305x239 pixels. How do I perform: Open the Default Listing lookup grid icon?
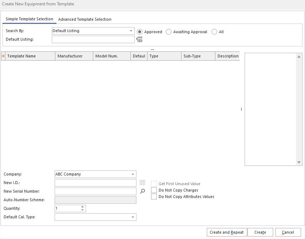pyautogui.click(x=139, y=40)
